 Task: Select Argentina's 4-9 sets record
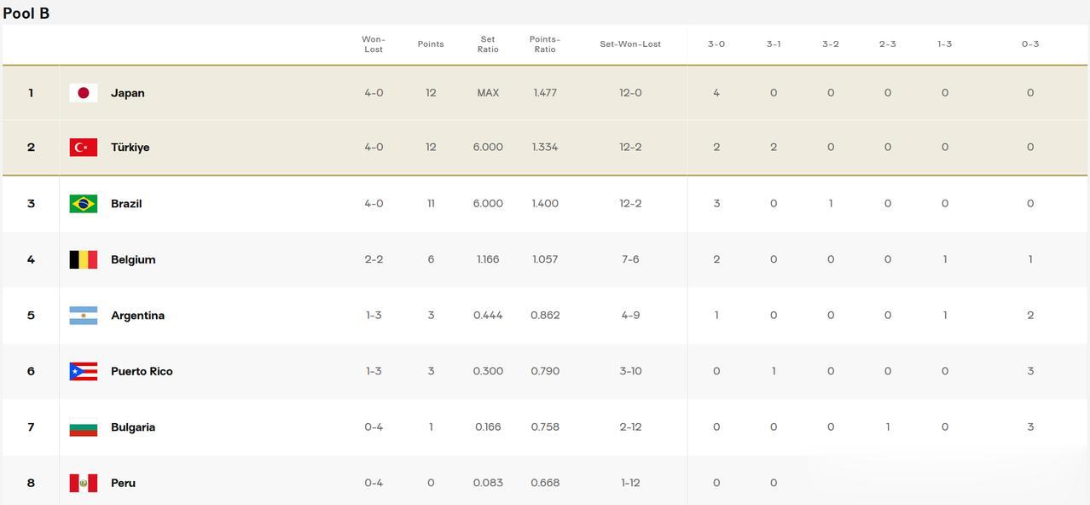point(630,316)
